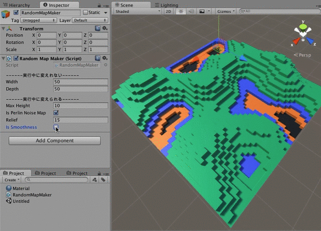
Task: Open Transform gear settings menu
Action: click(105, 28)
